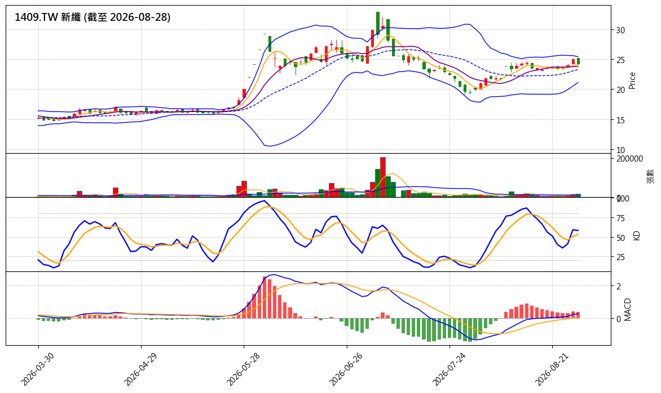Image resolution: width=661 pixels, height=393 pixels.
Task: Click the MACD axis label
Action: pyautogui.click(x=628, y=309)
